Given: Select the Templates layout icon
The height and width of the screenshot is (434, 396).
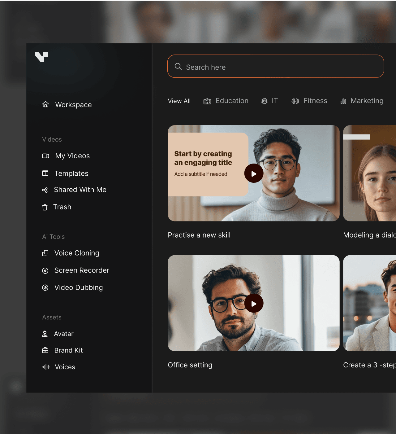Looking at the screenshot, I should [45, 173].
